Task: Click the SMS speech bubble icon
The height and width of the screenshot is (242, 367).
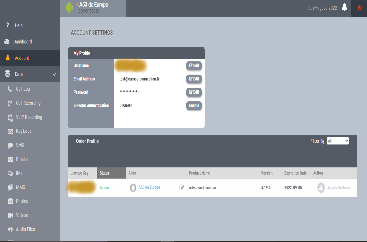Action: pyautogui.click(x=10, y=145)
